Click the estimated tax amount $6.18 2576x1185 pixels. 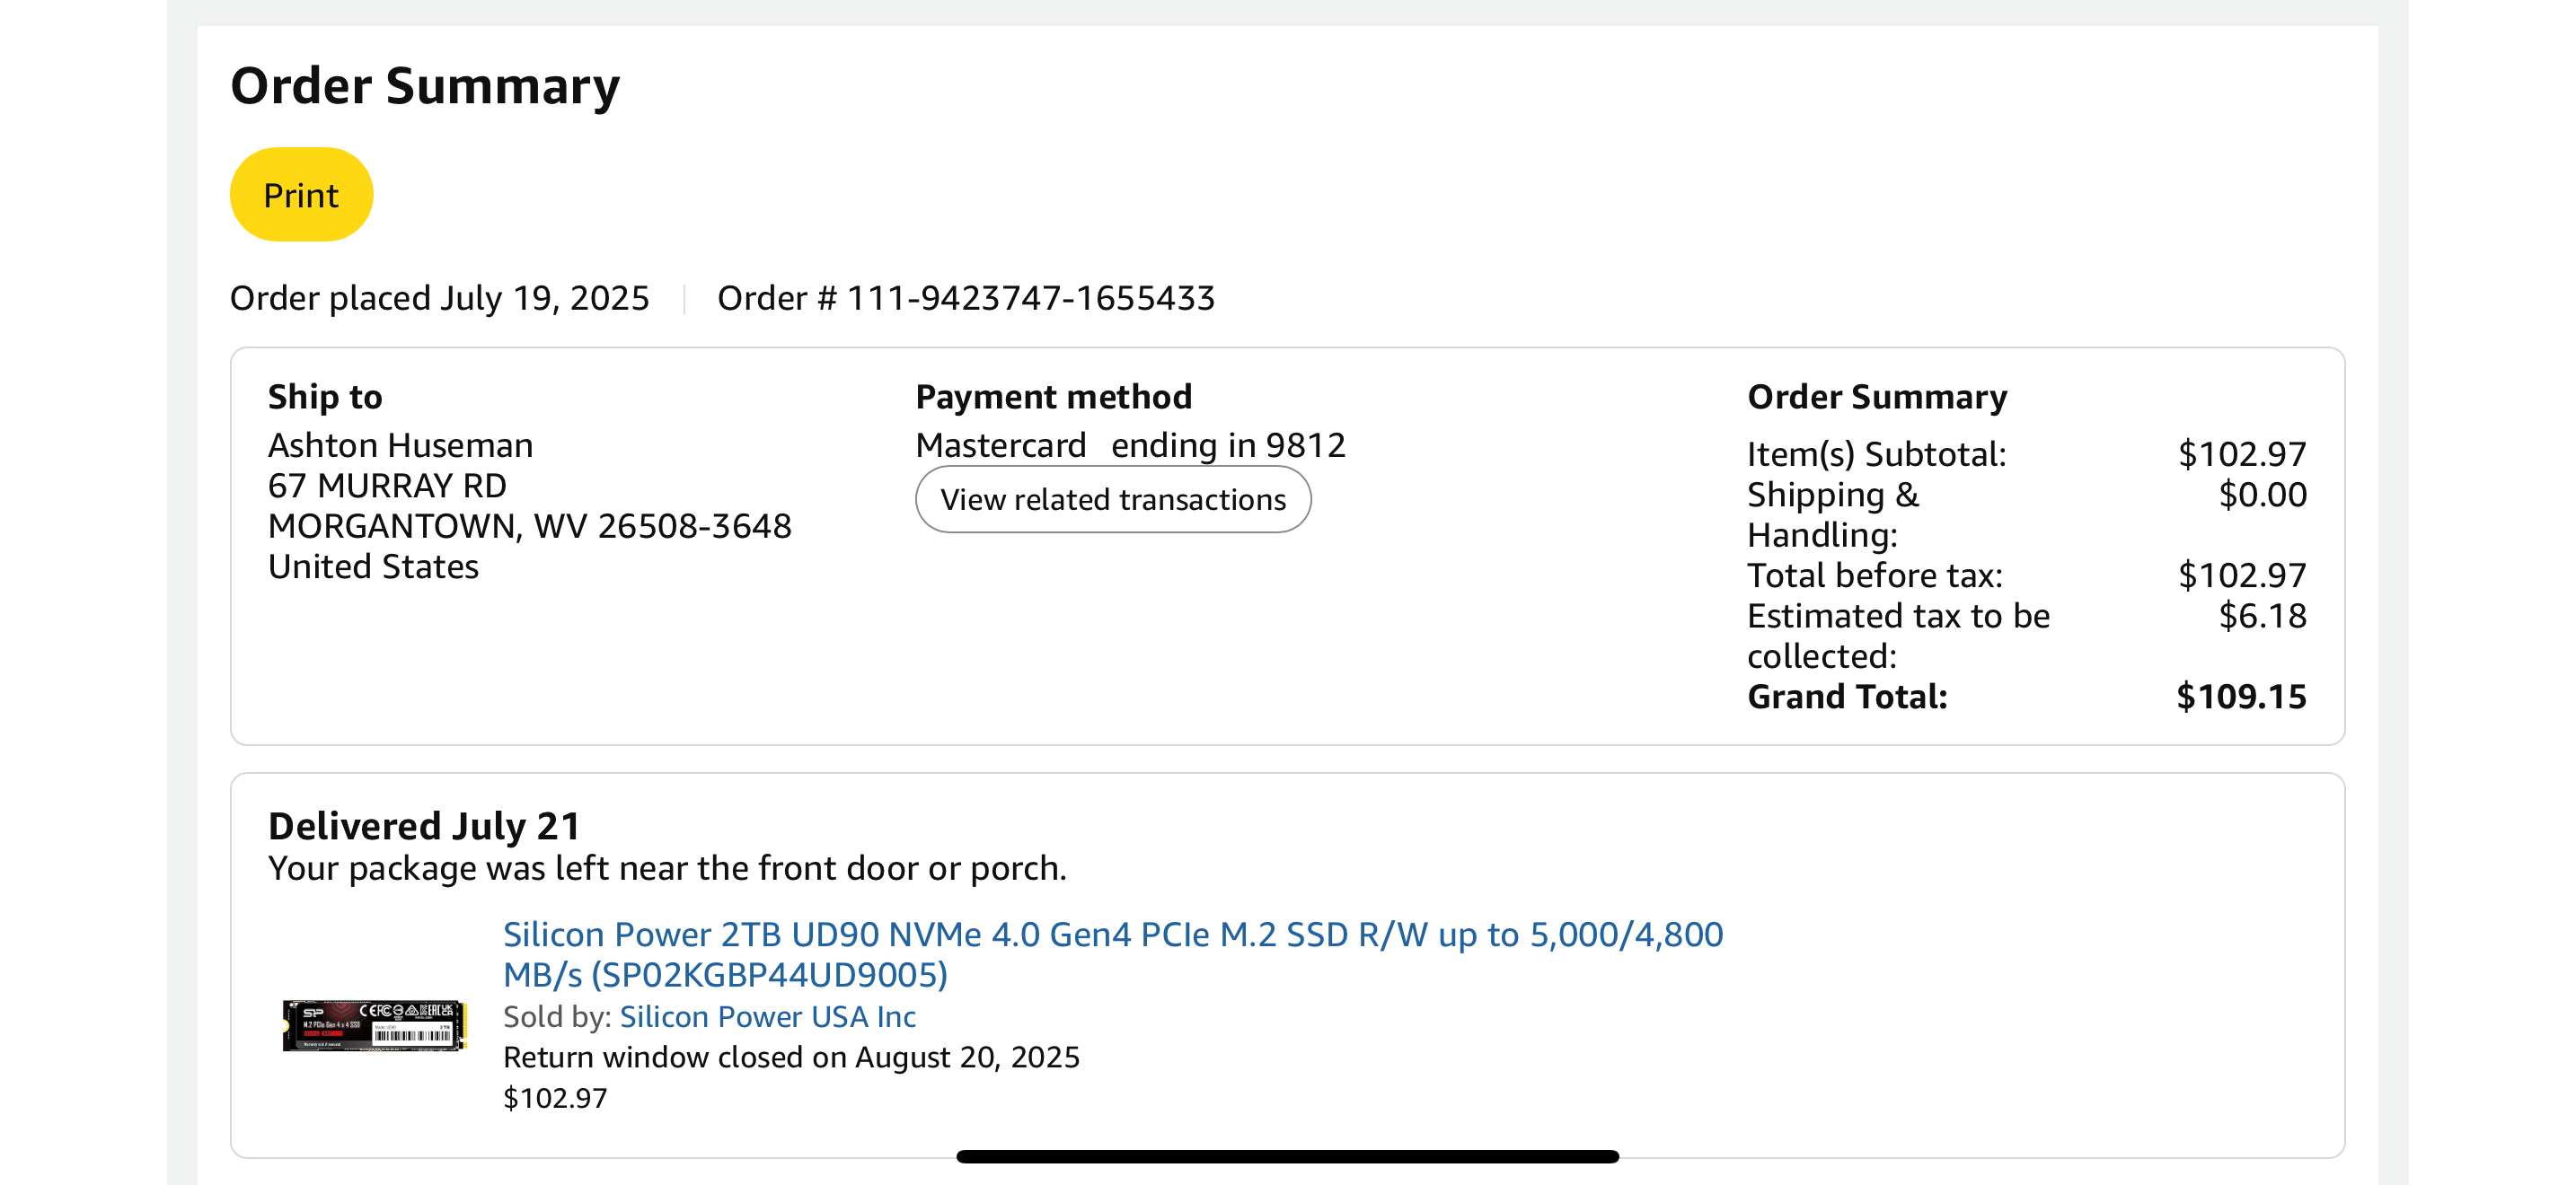(x=2262, y=616)
